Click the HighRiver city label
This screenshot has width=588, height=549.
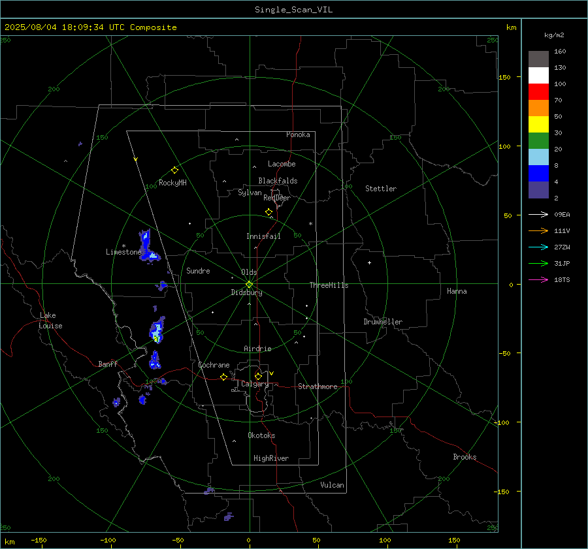(271, 458)
